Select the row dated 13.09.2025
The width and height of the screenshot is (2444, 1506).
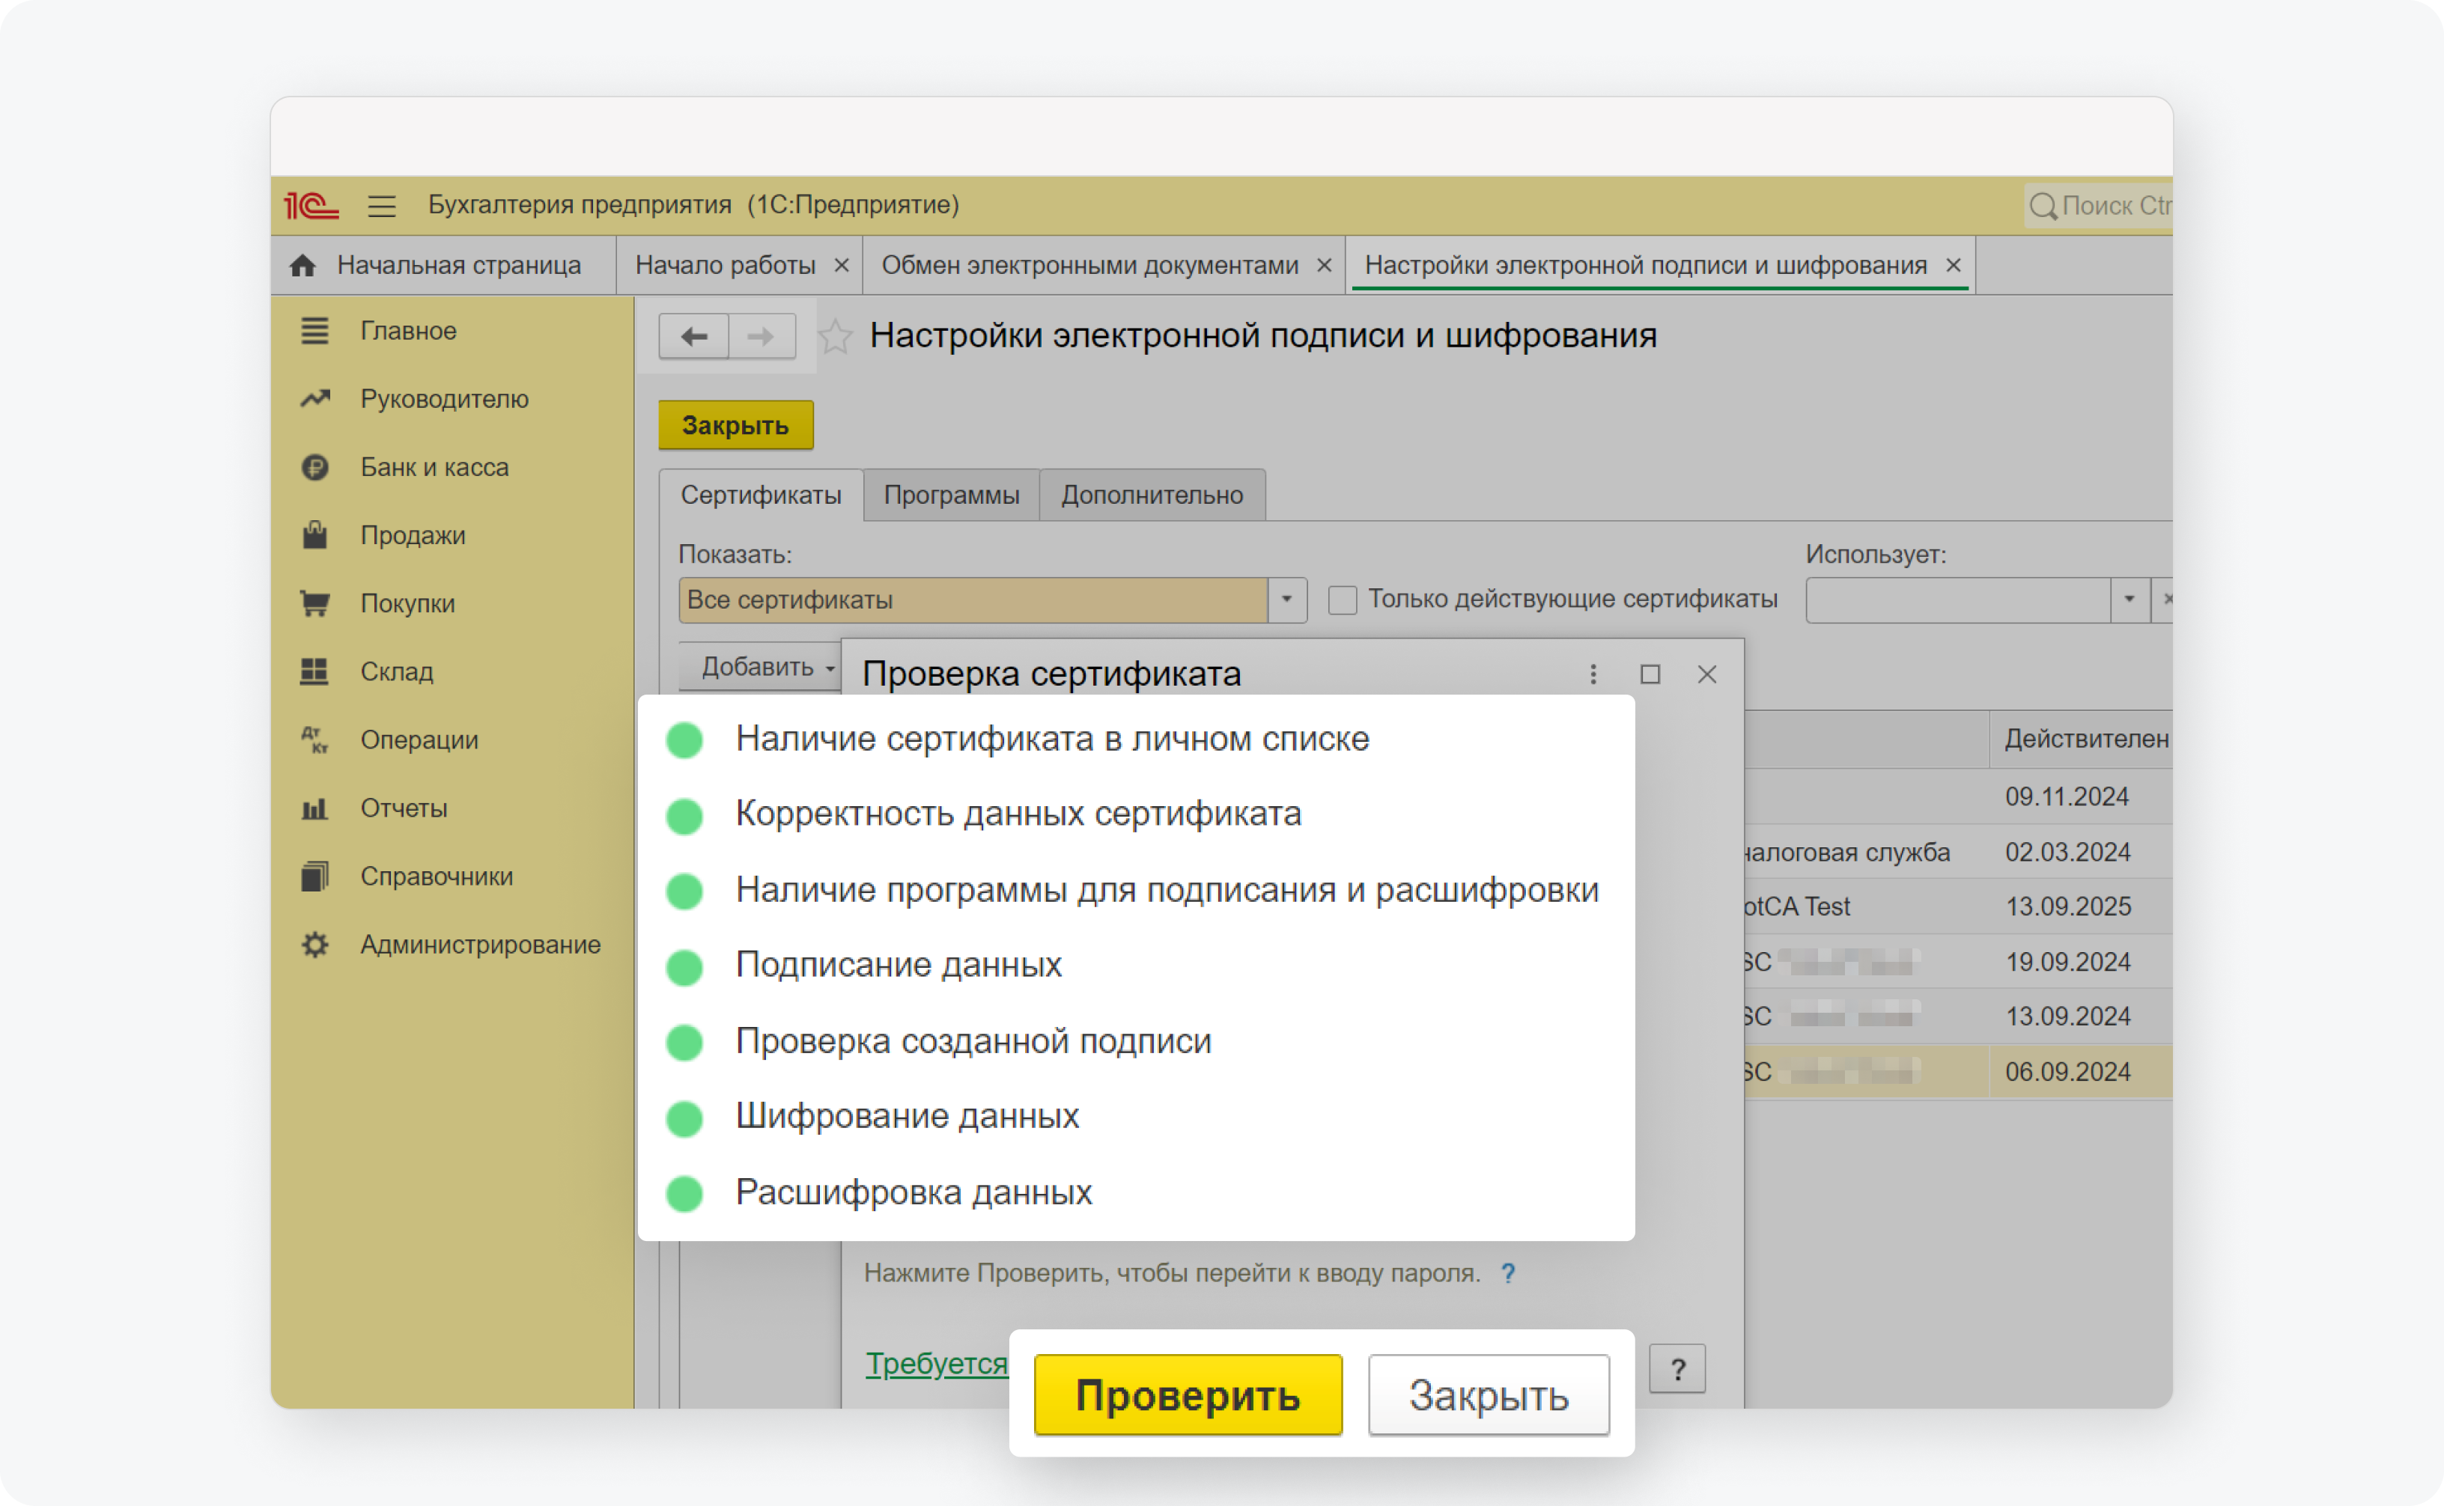tap(1958, 906)
